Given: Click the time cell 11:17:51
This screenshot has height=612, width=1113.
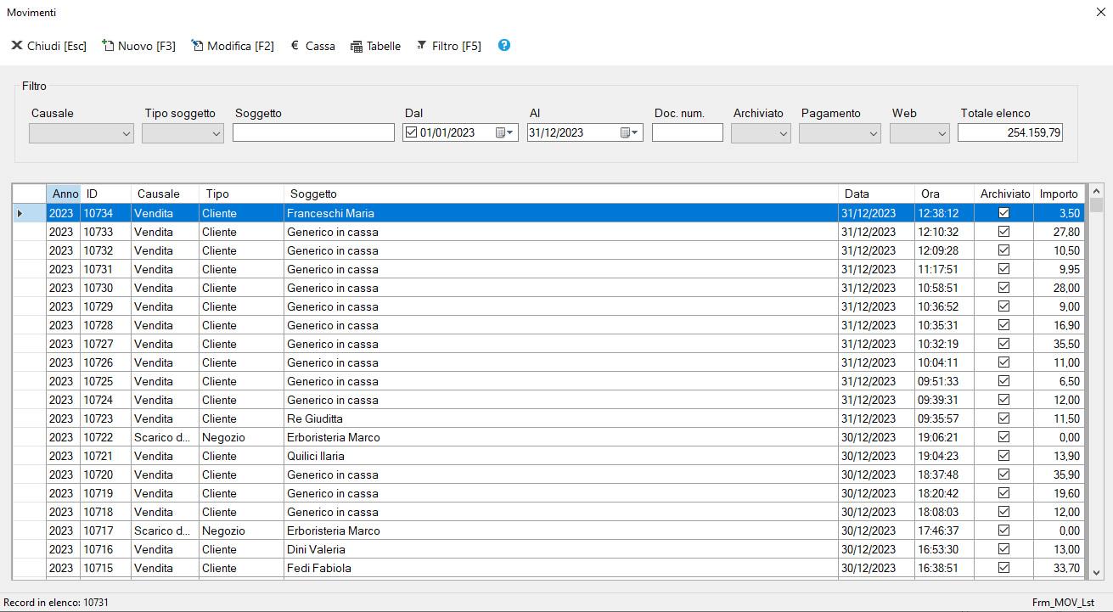Looking at the screenshot, I should click(945, 269).
